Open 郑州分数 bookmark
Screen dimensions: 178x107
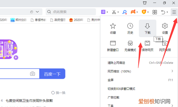pyautogui.click(x=19, y=20)
